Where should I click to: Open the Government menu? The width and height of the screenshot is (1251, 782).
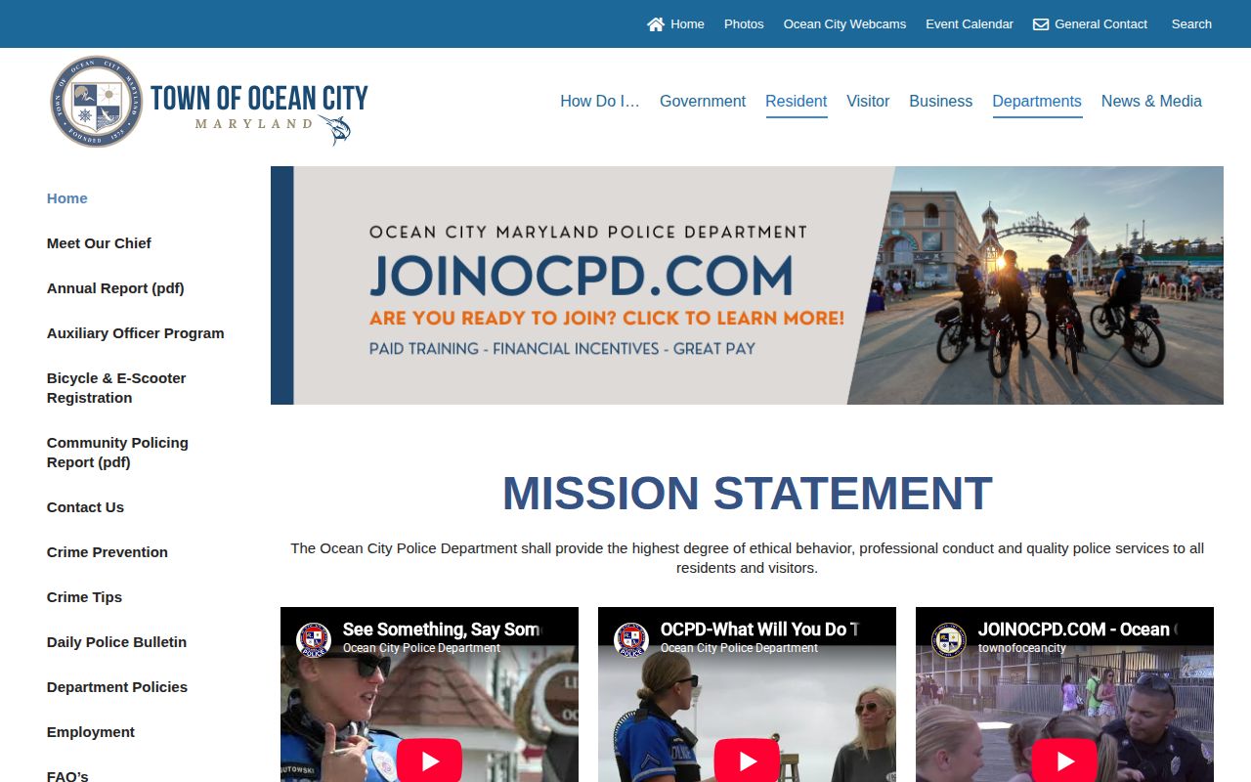[703, 101]
